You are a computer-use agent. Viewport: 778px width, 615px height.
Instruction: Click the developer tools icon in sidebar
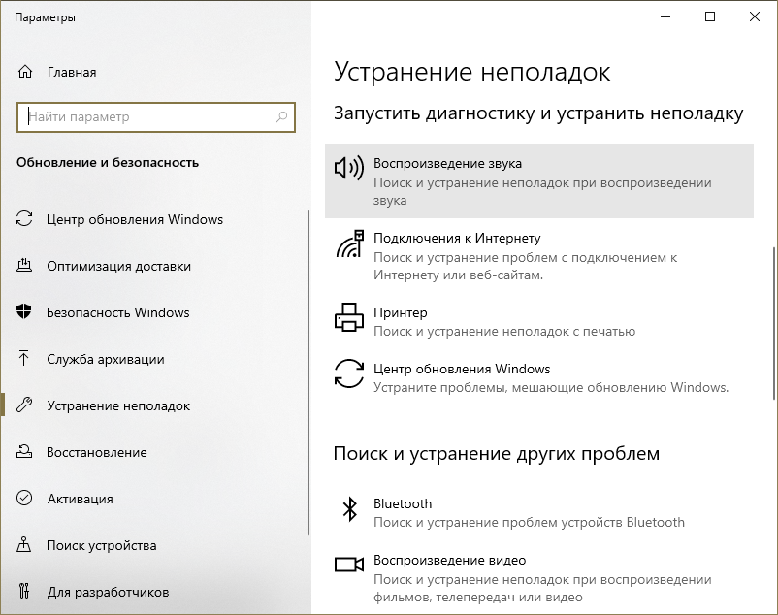coord(25,592)
